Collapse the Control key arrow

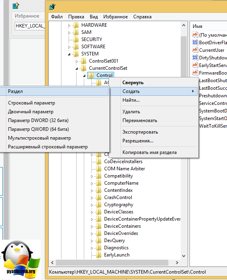[x=84, y=76]
